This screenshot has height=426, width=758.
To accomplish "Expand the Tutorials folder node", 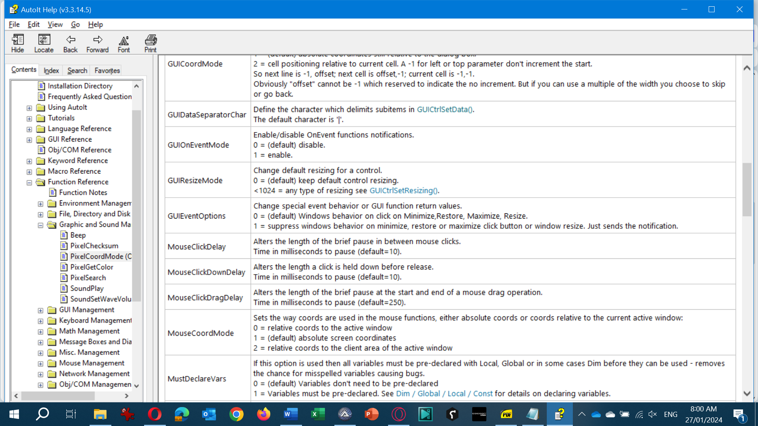I will (29, 118).
